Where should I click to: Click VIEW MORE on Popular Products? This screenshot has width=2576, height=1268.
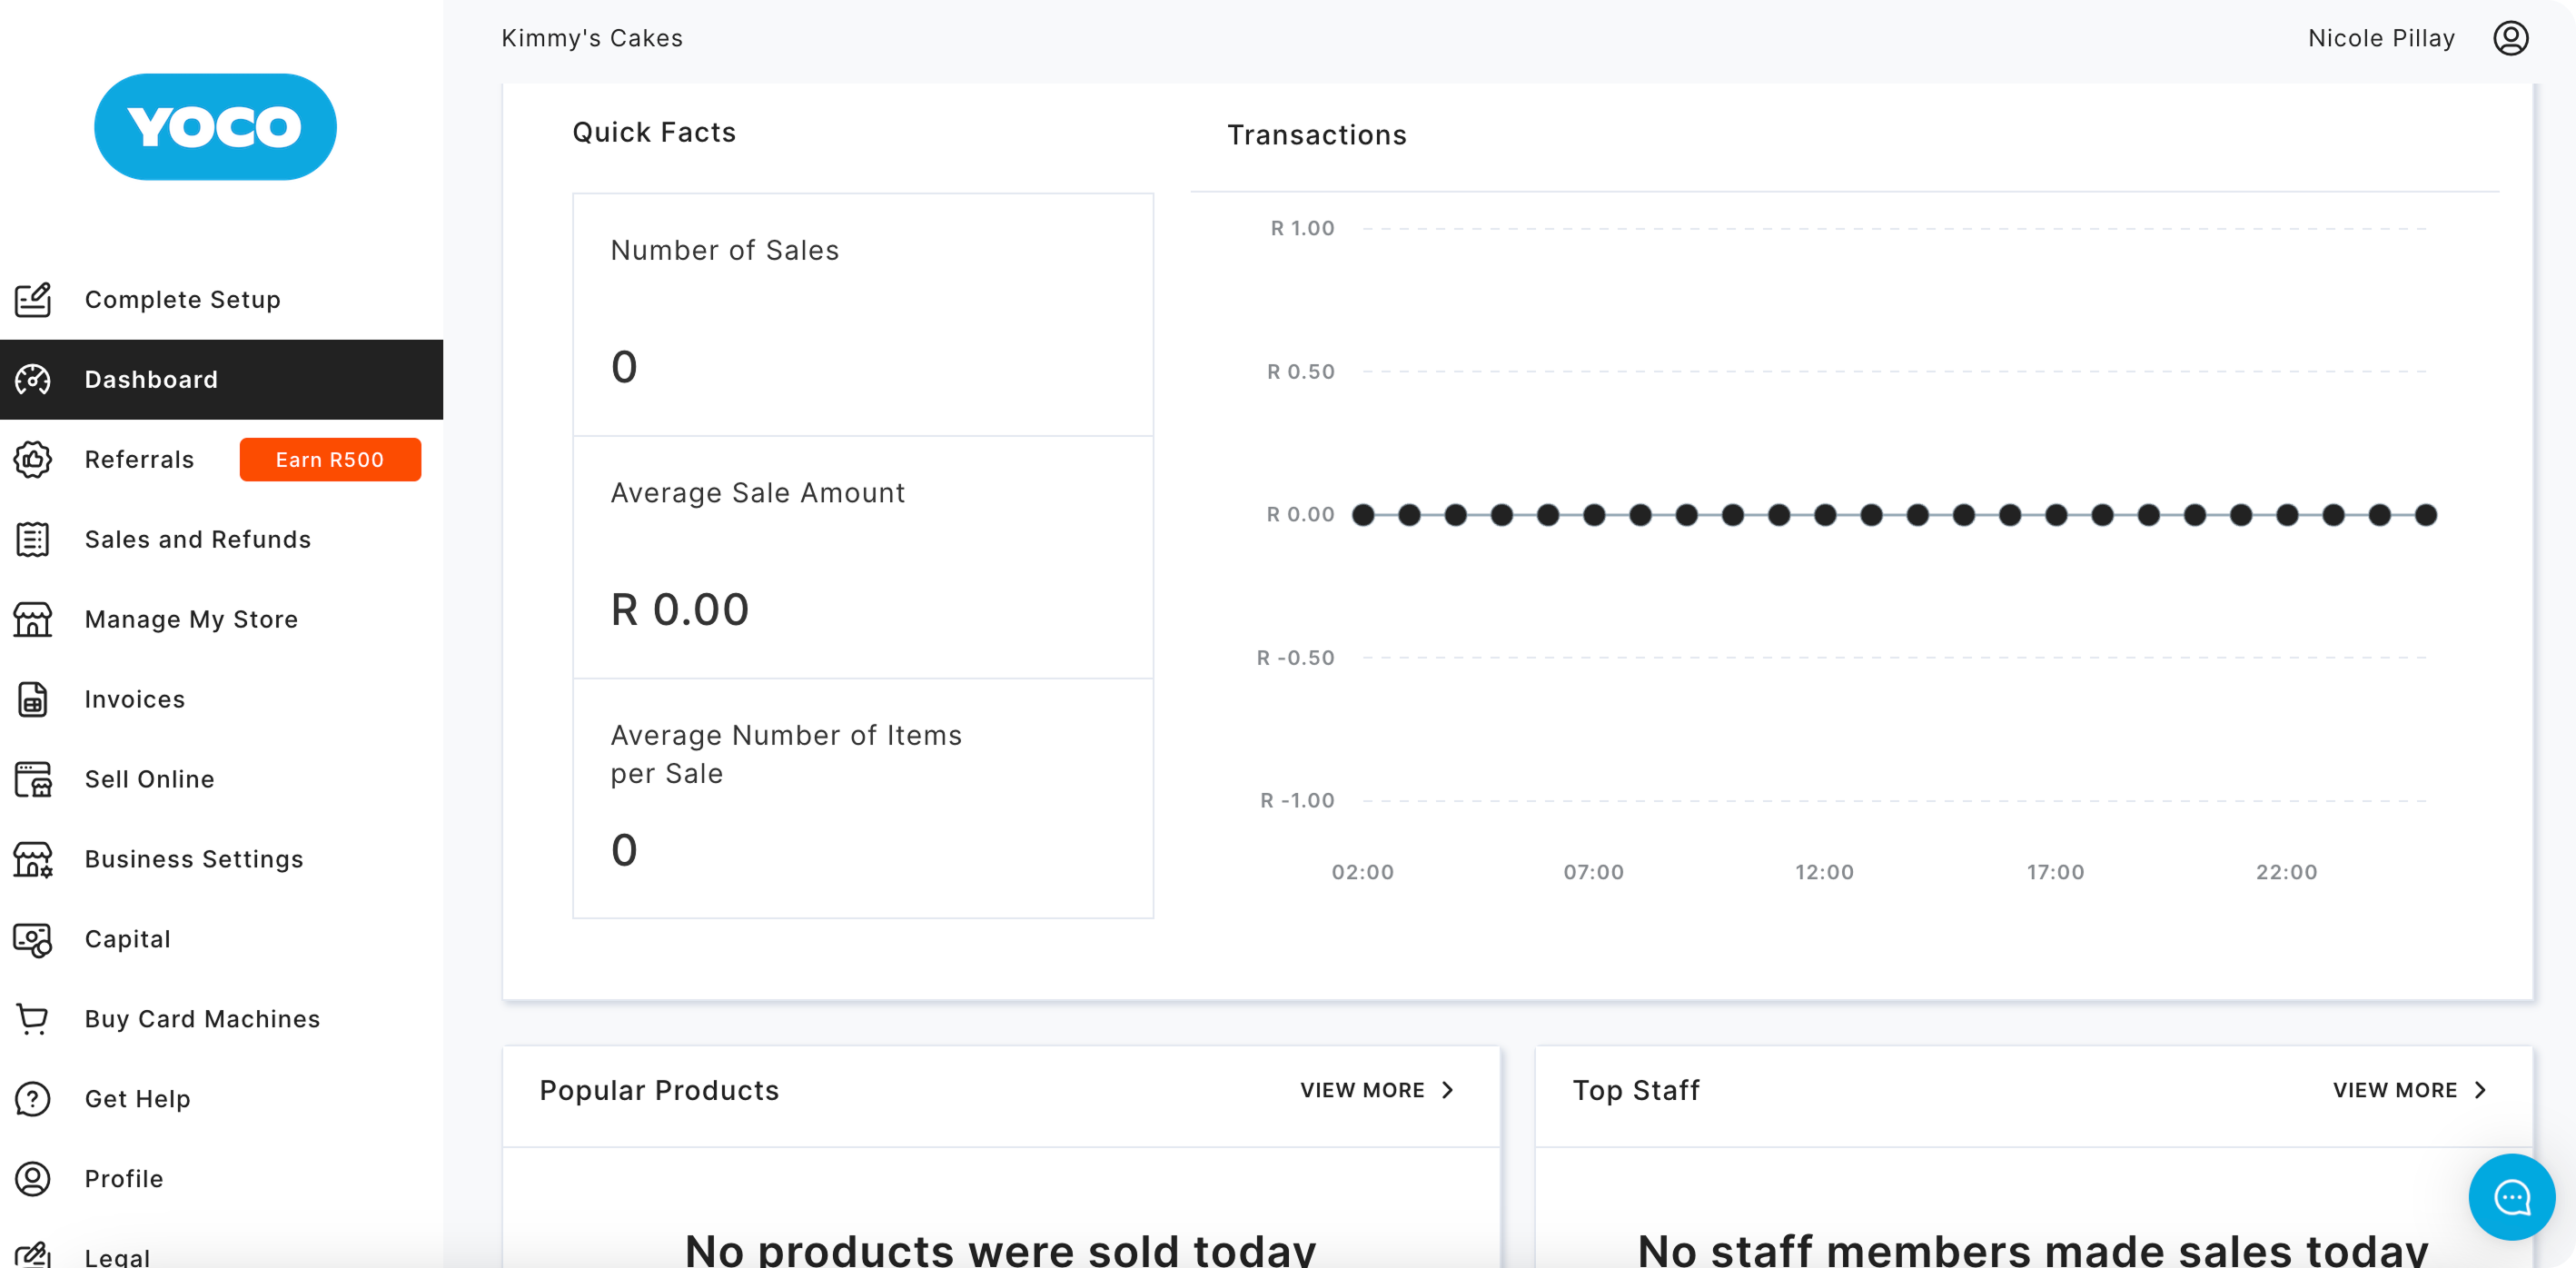coord(1362,1090)
